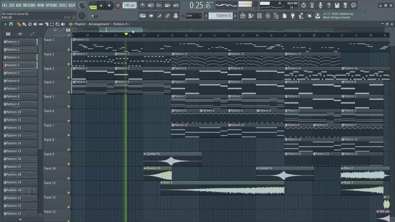Click the save project floppy icon
The image size is (395, 222).
337,5
